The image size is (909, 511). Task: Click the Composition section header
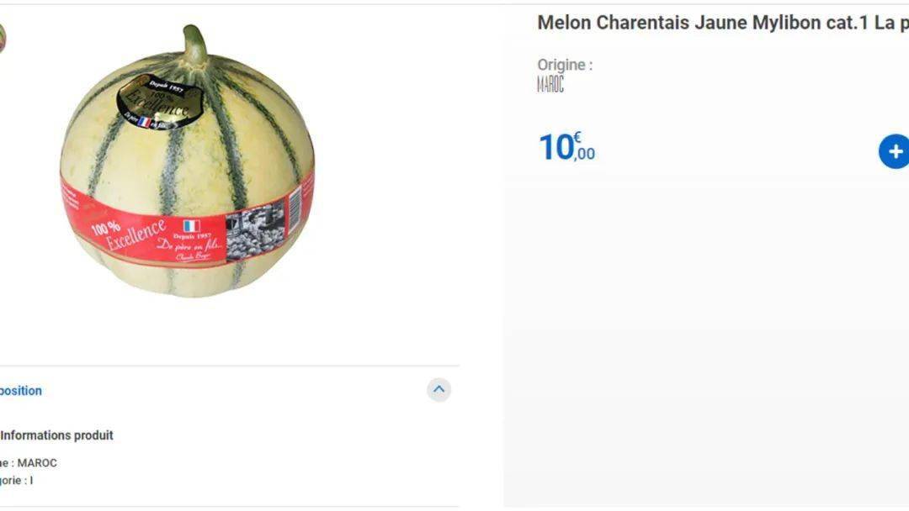point(21,391)
